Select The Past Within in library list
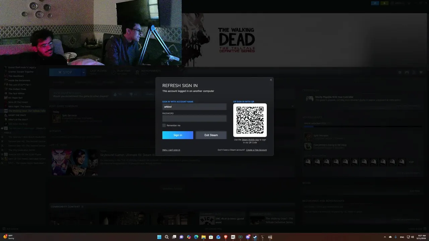Screen dimensions: 429x241 16,93
